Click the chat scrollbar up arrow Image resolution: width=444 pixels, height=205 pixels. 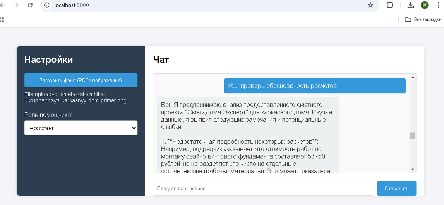[x=413, y=77]
